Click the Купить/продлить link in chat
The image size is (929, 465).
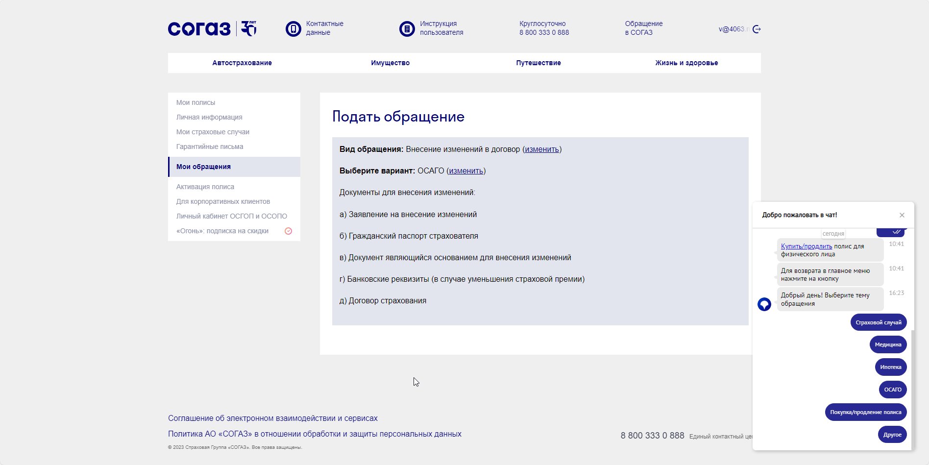pos(807,246)
